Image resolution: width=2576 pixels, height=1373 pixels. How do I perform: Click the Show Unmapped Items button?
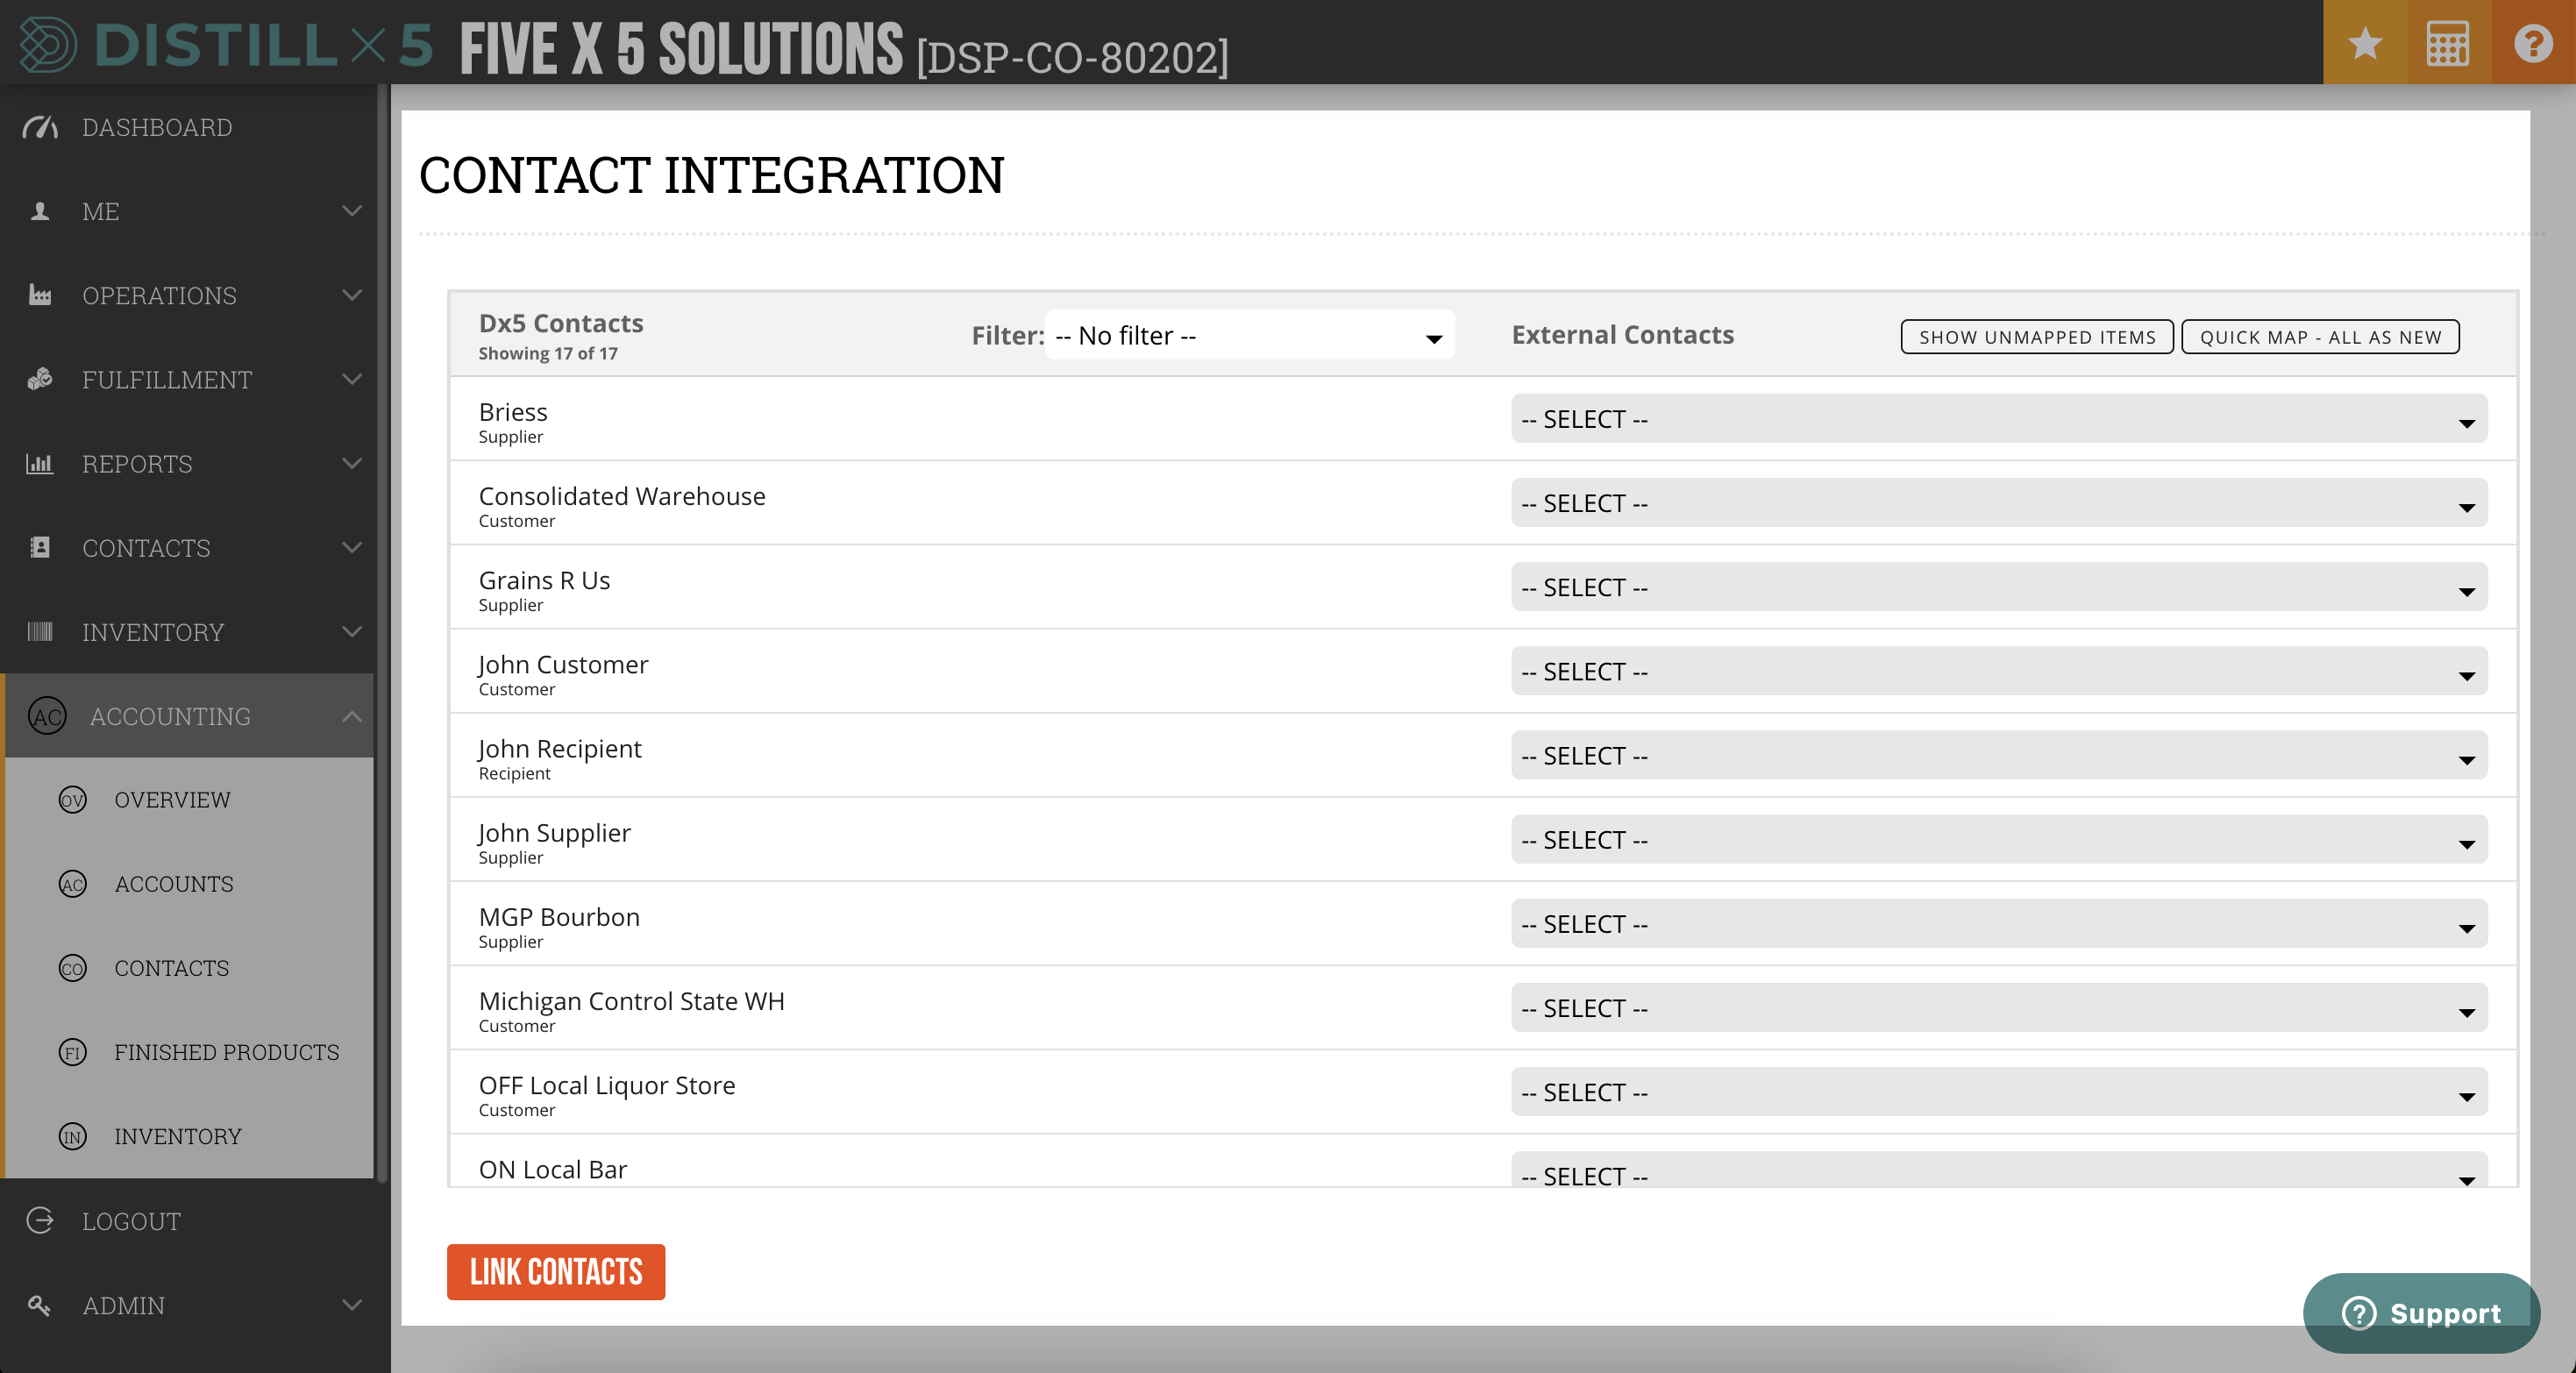tap(2037, 337)
